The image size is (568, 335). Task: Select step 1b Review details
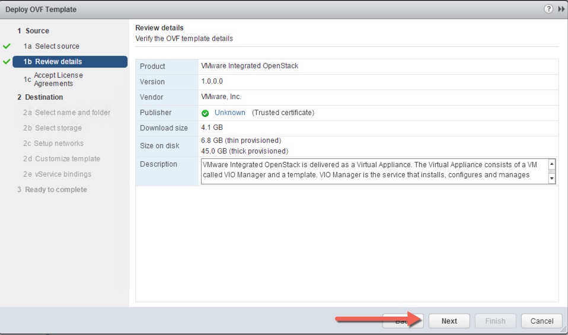(x=58, y=62)
